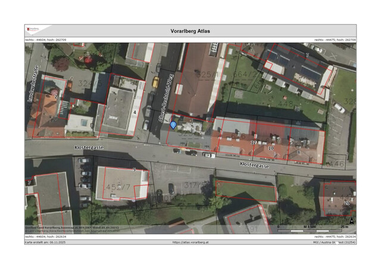Open the https://atlas.vorarlberg.at link
The width and height of the screenshot is (381, 269).
click(x=190, y=242)
